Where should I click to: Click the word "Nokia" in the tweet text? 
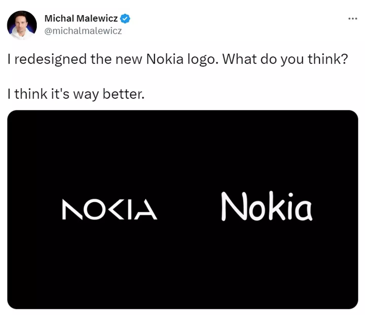click(165, 59)
